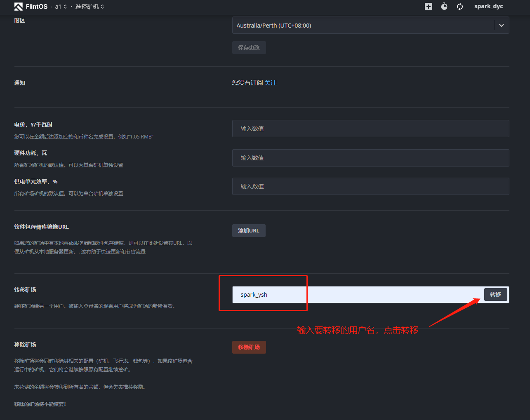530x420 pixels.
Task: Expand the 选择矿机 selector
Action: pyautogui.click(x=90, y=7)
